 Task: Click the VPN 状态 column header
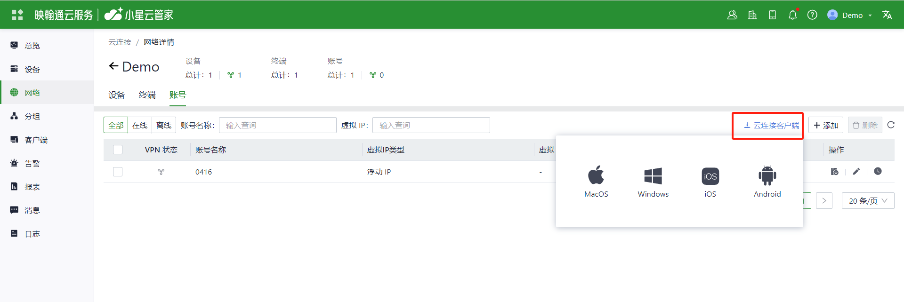click(x=161, y=150)
